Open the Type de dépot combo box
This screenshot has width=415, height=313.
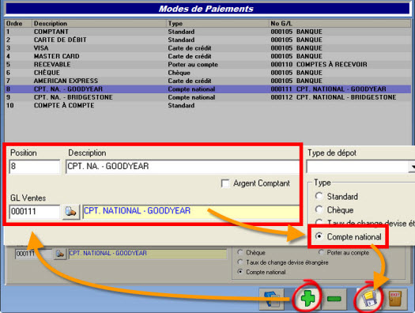(x=360, y=167)
